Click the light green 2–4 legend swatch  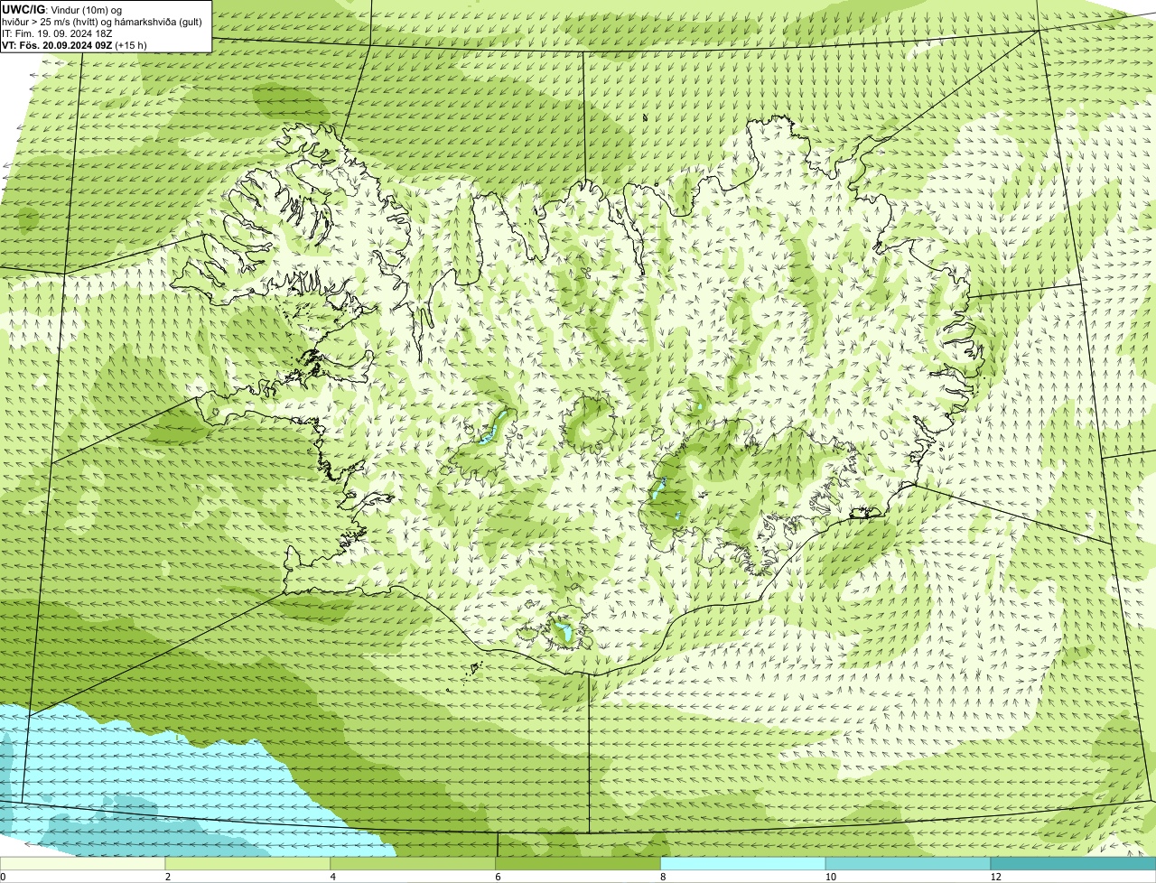[x=248, y=863]
